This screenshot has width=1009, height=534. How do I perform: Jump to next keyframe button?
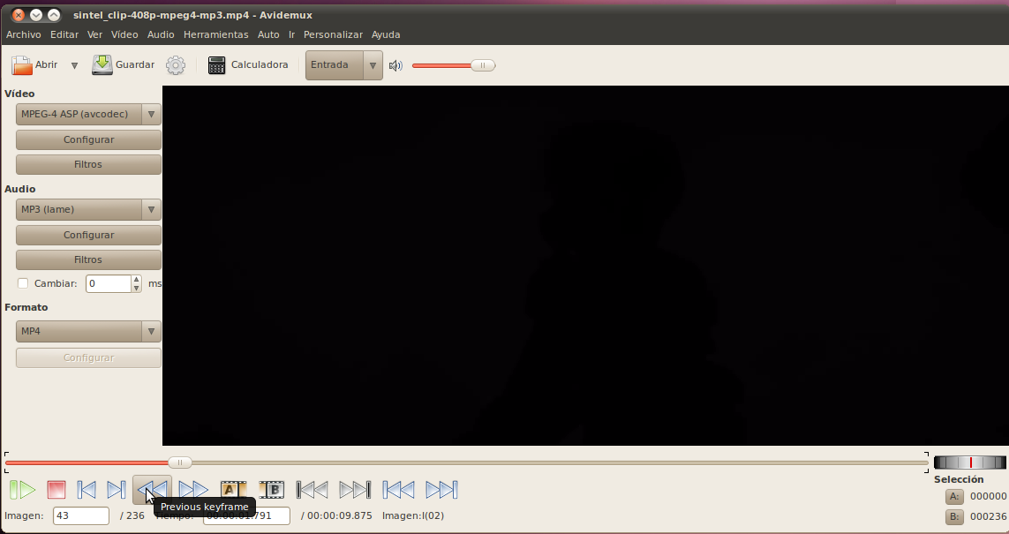[x=193, y=490]
